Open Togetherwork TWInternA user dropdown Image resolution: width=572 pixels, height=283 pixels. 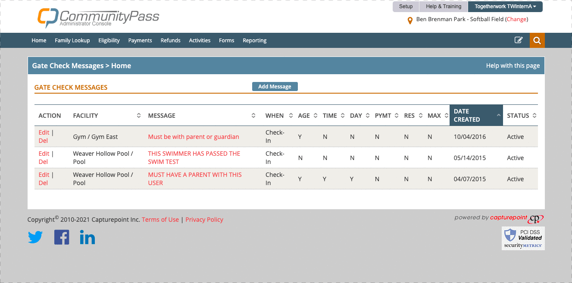pyautogui.click(x=505, y=6)
